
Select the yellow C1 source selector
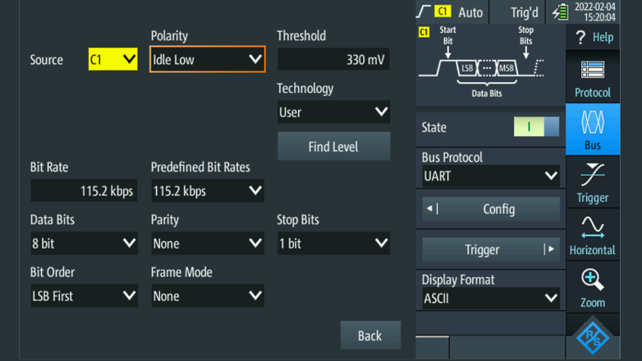(x=113, y=60)
